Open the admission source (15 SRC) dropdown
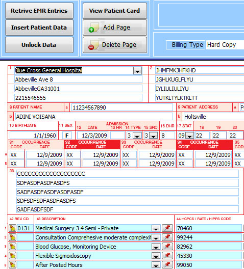 (x=154, y=136)
